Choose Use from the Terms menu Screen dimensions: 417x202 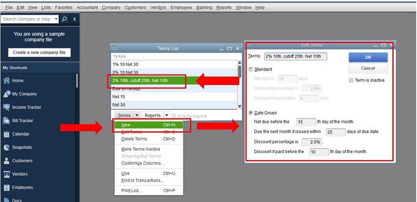149,174
